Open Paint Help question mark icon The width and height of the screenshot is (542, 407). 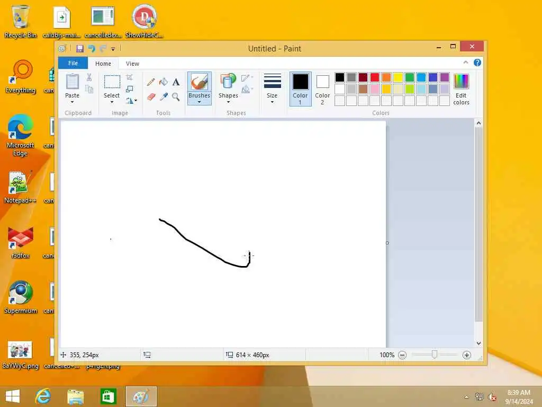(x=477, y=63)
